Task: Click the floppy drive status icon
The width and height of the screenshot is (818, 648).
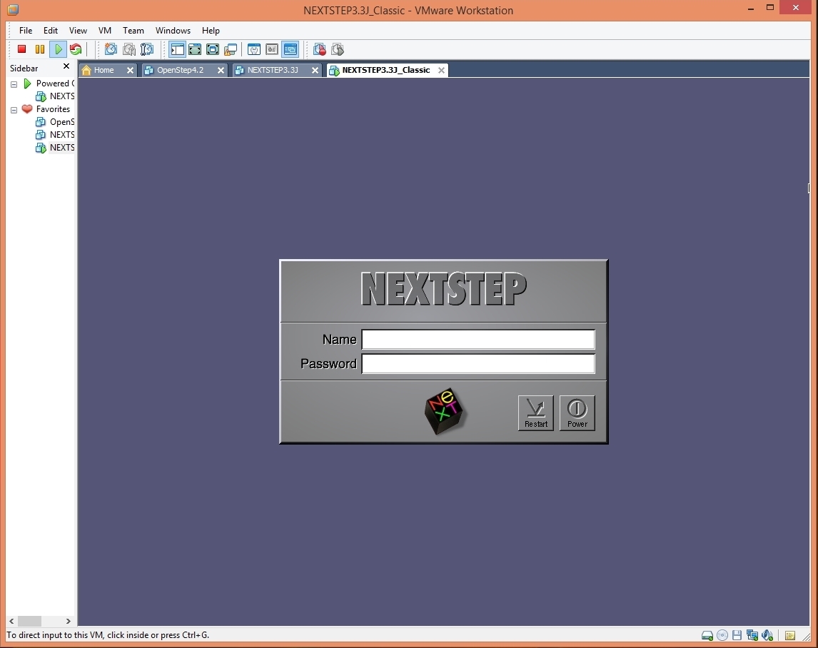Action: [x=737, y=635]
